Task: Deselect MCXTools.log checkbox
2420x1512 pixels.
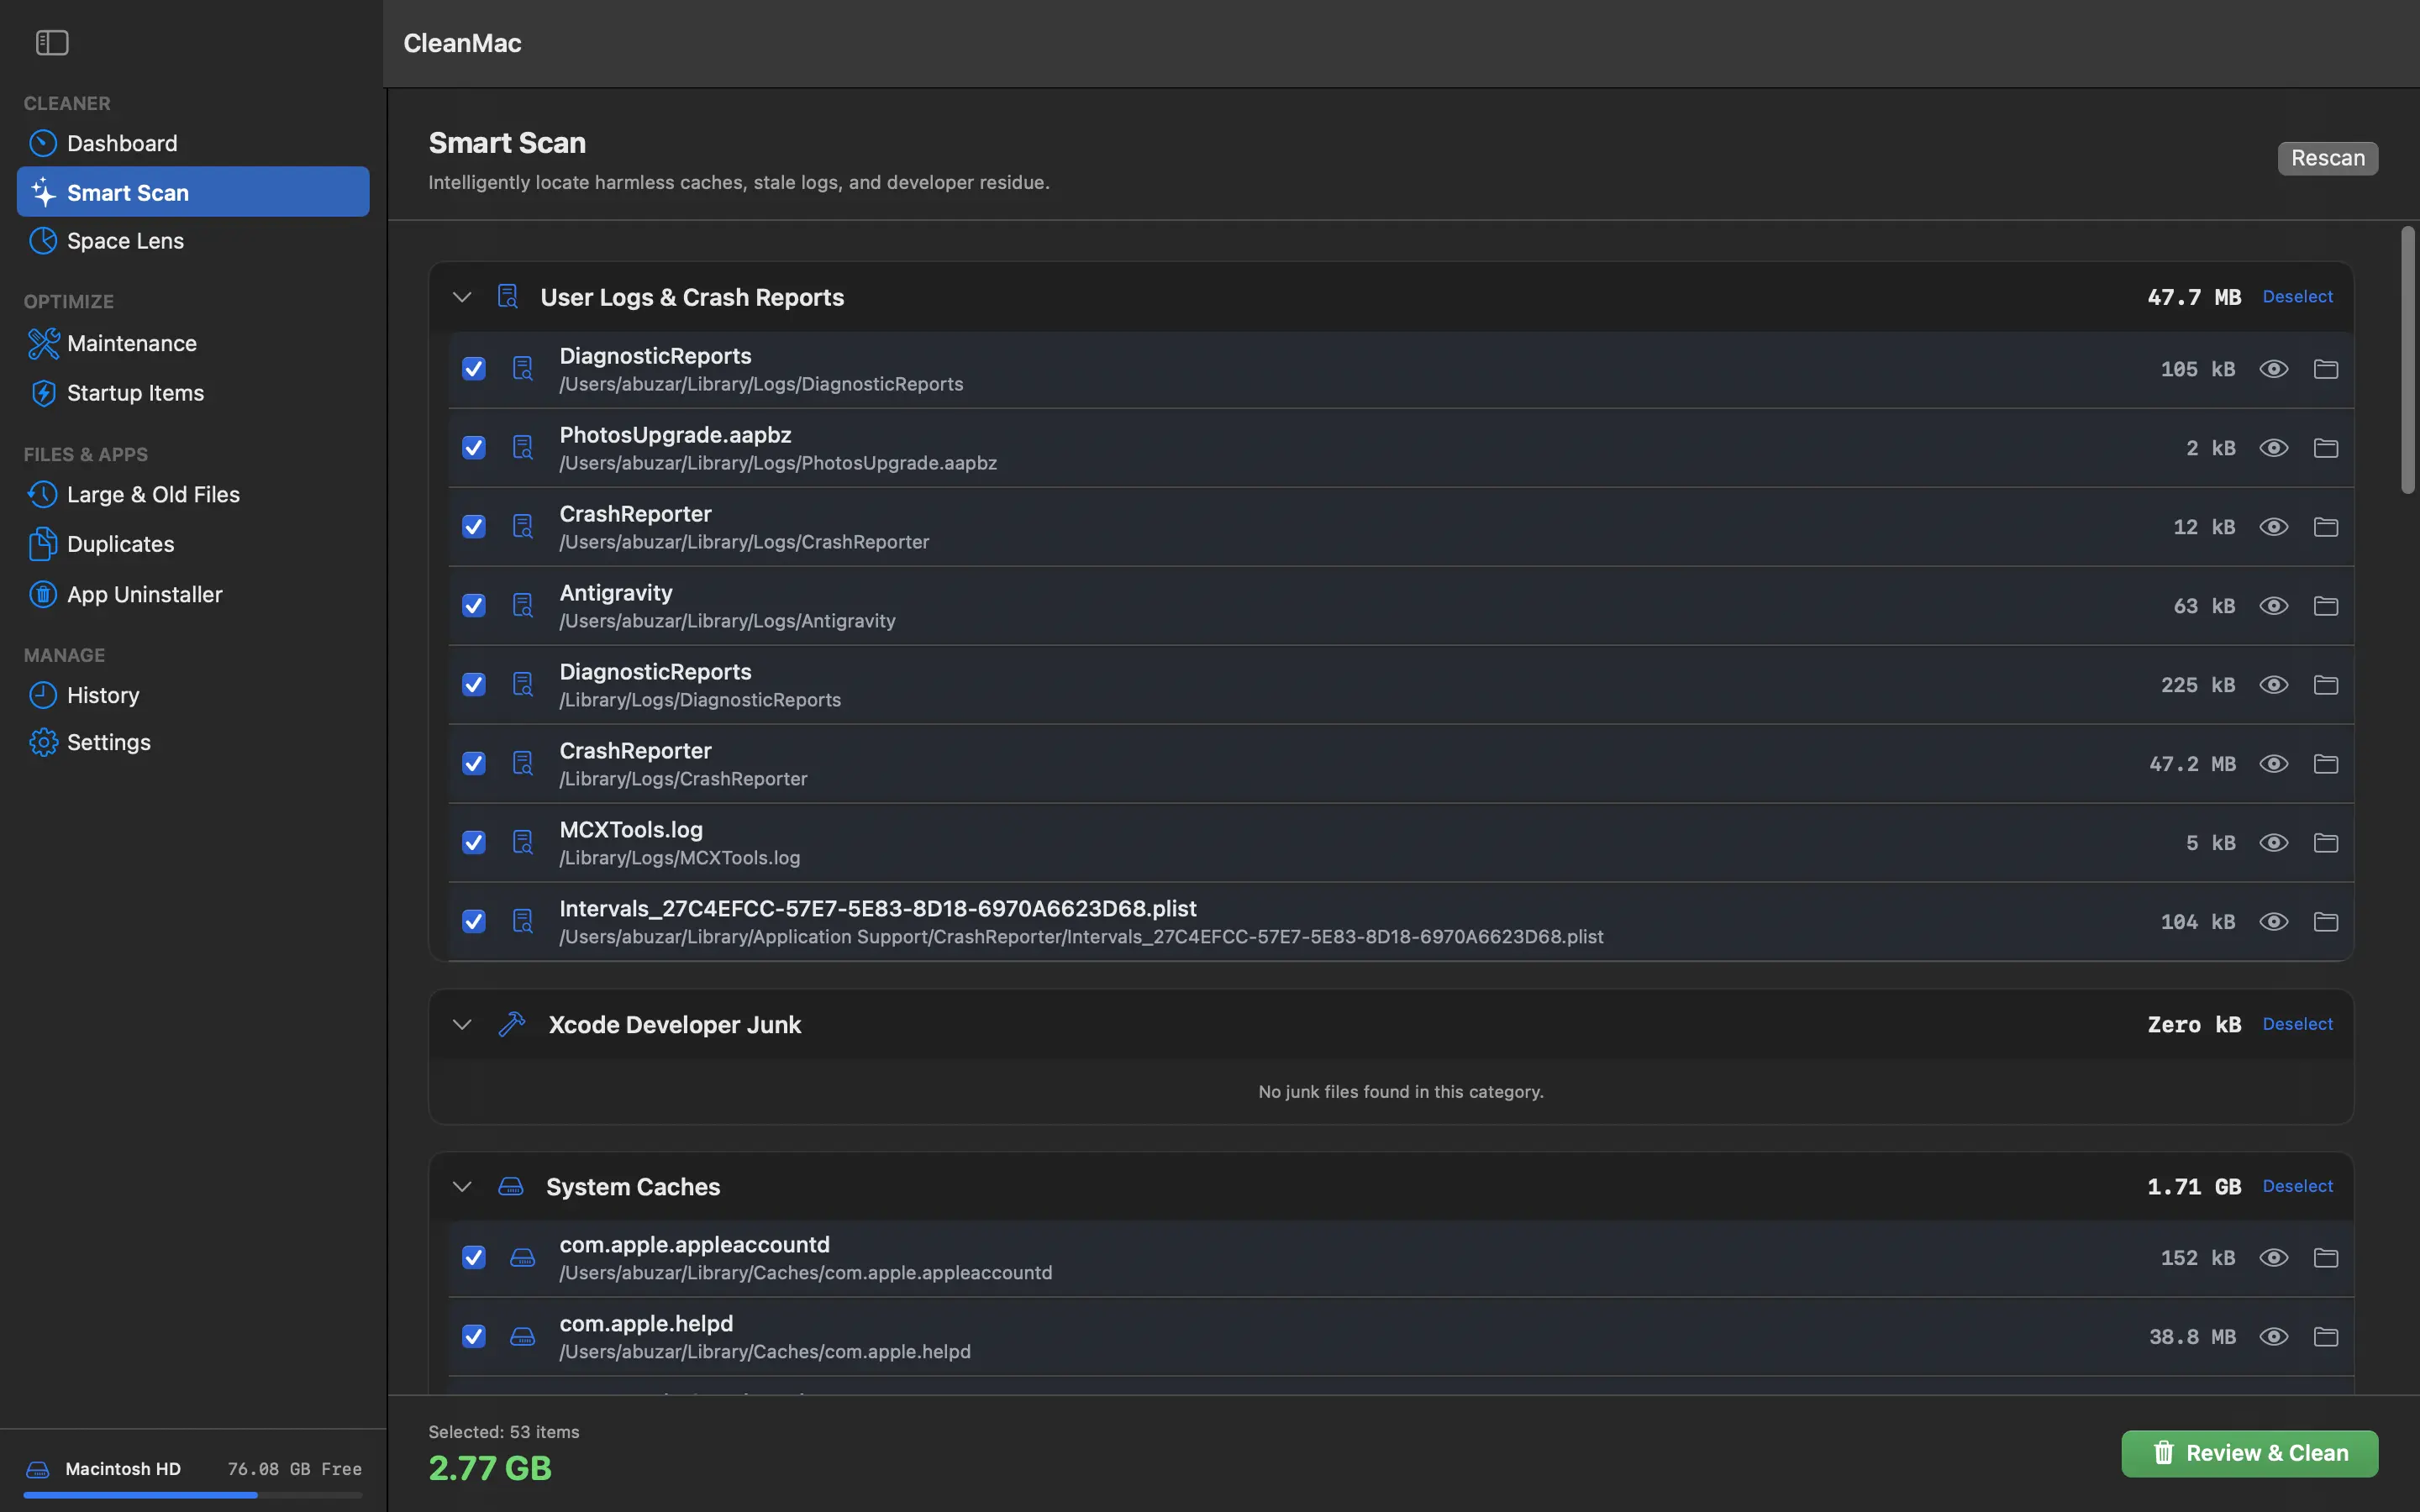Action: coord(474,843)
